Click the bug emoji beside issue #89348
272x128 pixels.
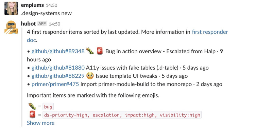point(90,51)
